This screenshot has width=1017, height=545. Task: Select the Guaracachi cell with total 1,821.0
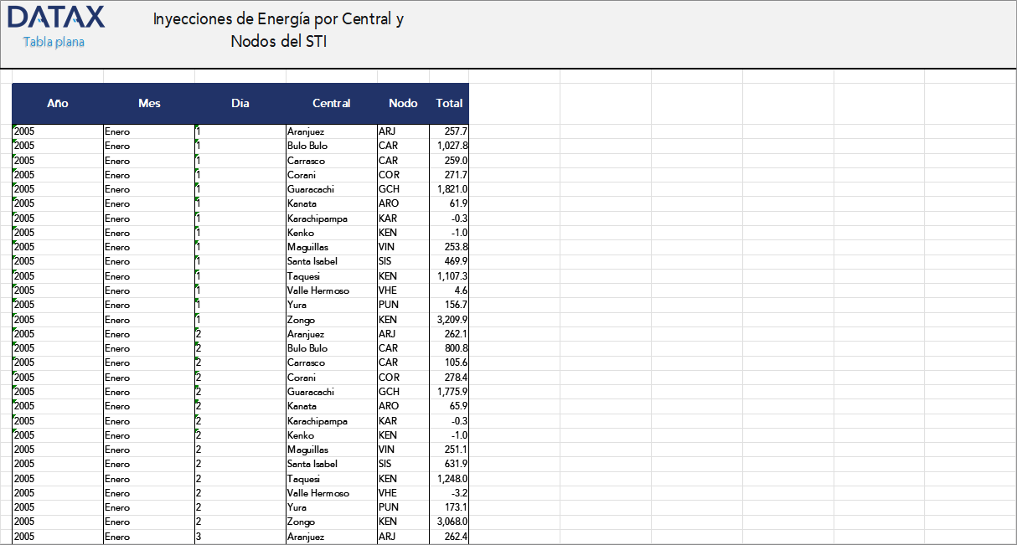tap(317, 188)
